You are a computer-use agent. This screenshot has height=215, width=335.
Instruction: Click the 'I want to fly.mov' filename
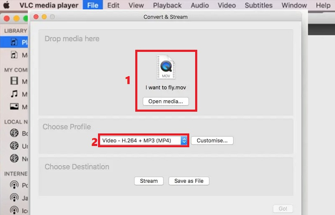click(x=166, y=87)
